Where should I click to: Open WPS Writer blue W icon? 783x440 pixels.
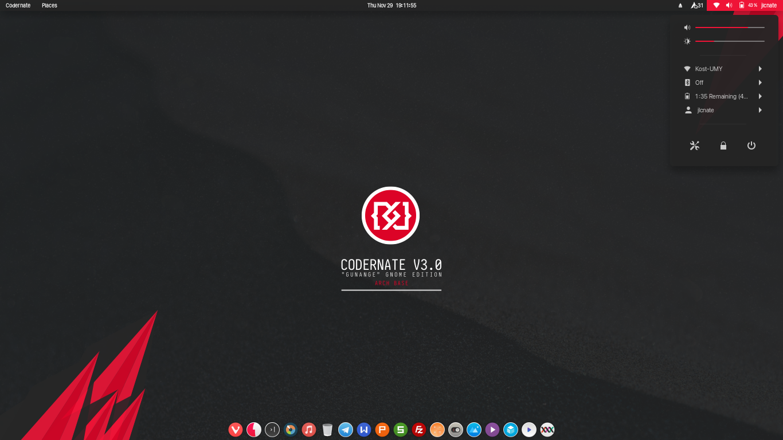click(364, 430)
